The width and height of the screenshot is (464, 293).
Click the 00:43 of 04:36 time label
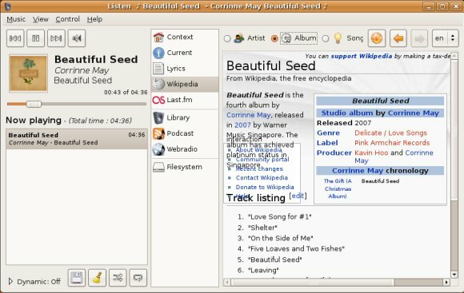tap(126, 93)
